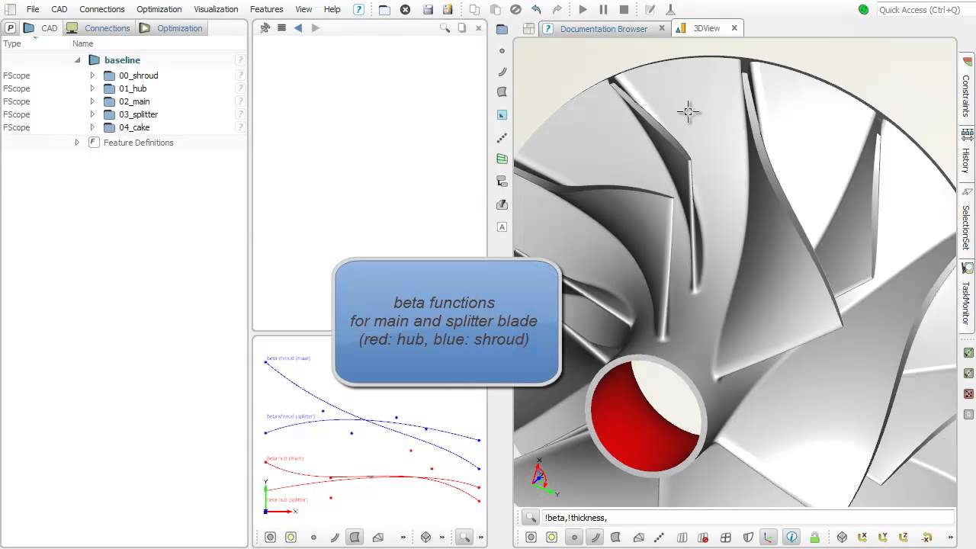Expand the 02_main scope
976x549 pixels.
(92, 101)
